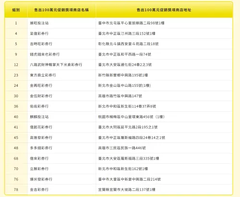Select group number 41 cell
The height and width of the screenshot is (197, 240).
tap(16, 127)
